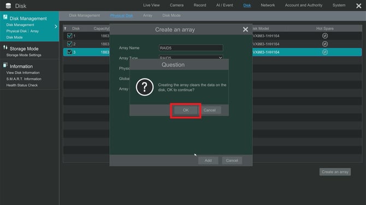Switch to Disk Management tab

[84, 15]
